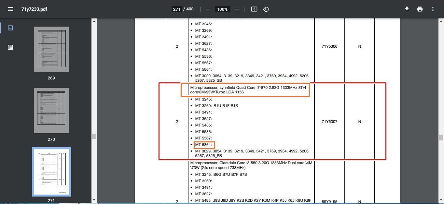Click the file name 71y7233.pdf

pyautogui.click(x=34, y=9)
